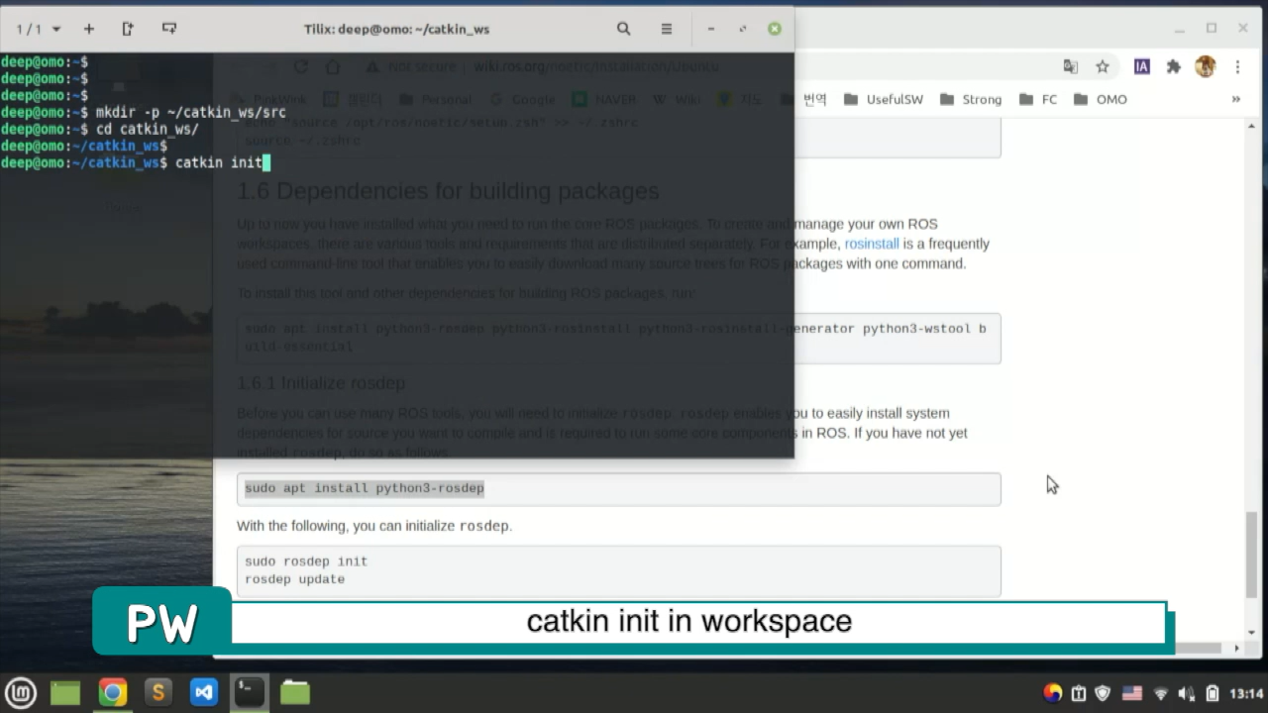Show more bookmarks via double chevron

1235,99
